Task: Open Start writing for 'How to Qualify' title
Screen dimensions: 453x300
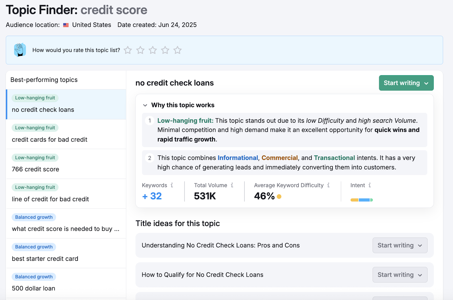Action: (x=400, y=275)
